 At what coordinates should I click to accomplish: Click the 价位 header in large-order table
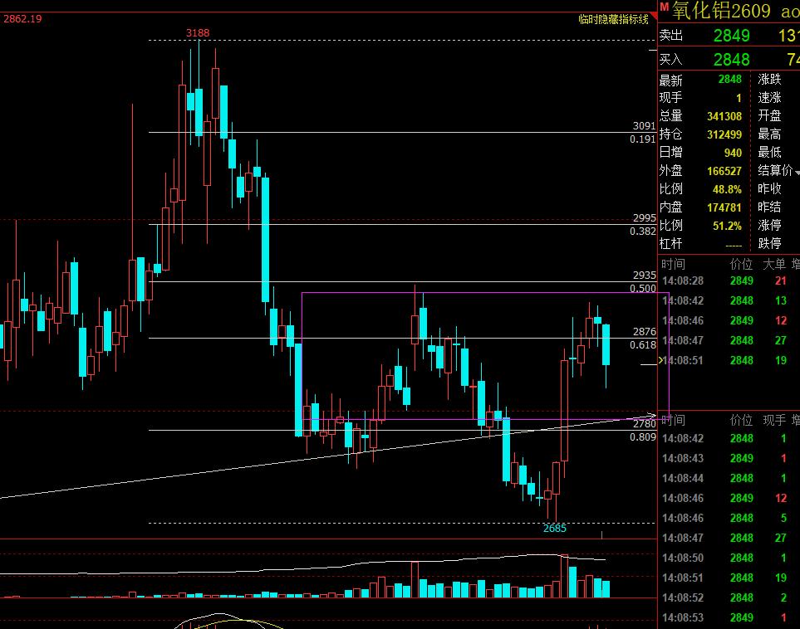[x=741, y=264]
